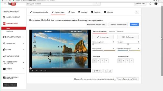
Task: Expand the Канал section
Action: (x=23, y=50)
